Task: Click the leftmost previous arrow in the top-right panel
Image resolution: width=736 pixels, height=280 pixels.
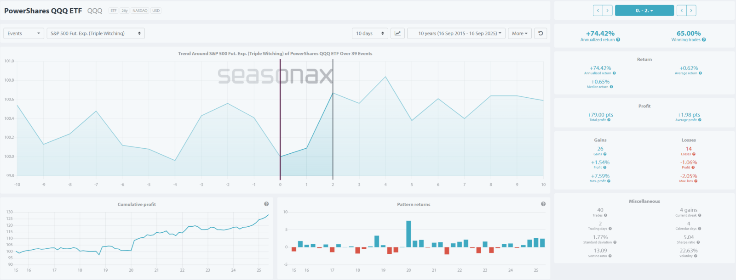Action: (598, 11)
